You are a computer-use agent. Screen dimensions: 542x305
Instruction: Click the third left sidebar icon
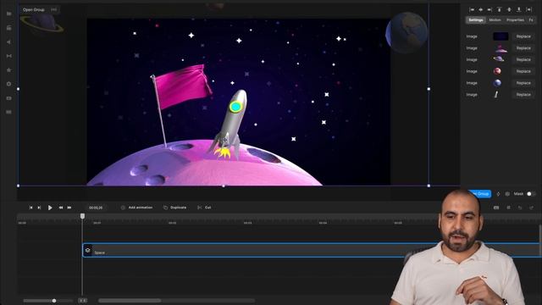(9, 42)
